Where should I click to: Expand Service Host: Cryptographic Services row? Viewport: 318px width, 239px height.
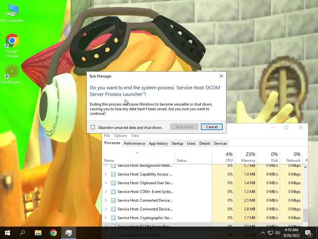(106, 218)
